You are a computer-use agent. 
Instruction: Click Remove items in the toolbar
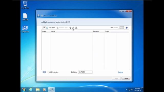(x=62, y=28)
